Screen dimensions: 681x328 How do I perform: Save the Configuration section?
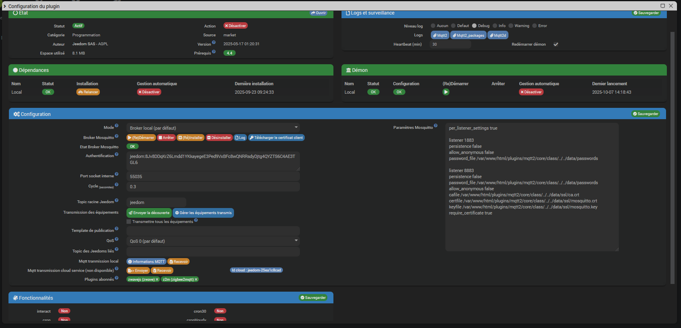645,114
